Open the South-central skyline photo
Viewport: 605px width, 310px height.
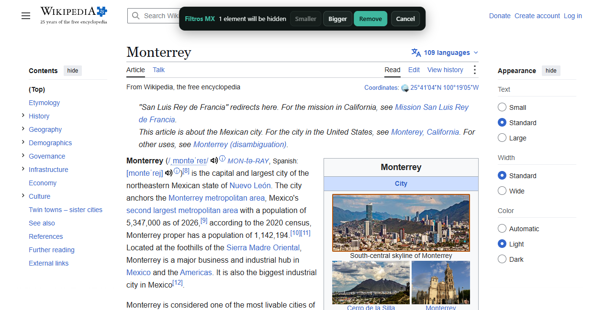(x=401, y=223)
